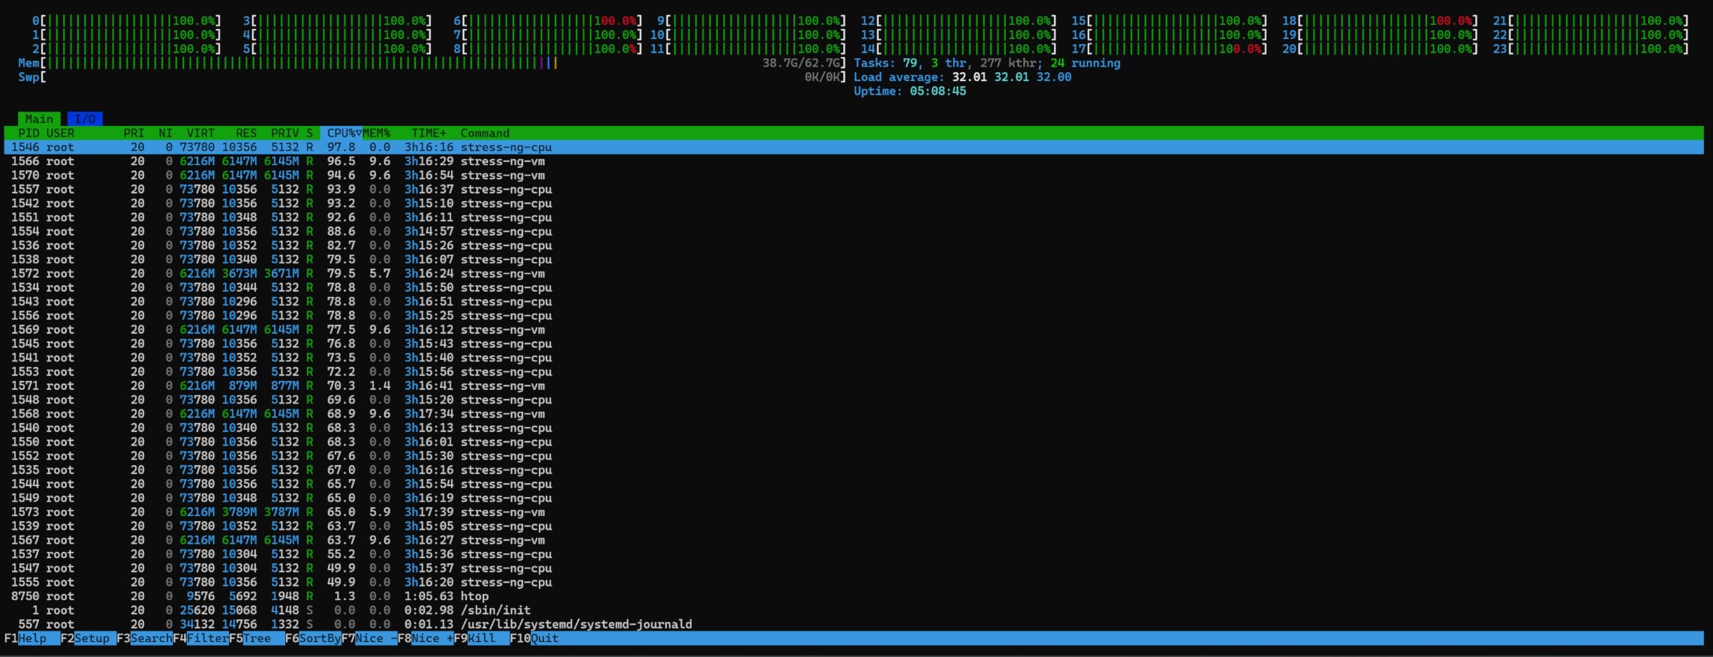Image resolution: width=1713 pixels, height=657 pixels.
Task: Select process row PID 1573
Action: pyautogui.click(x=853, y=512)
